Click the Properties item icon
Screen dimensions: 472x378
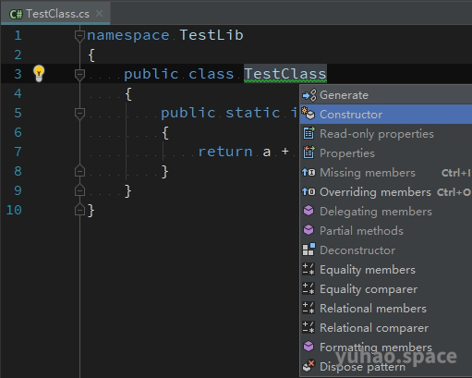(x=309, y=152)
